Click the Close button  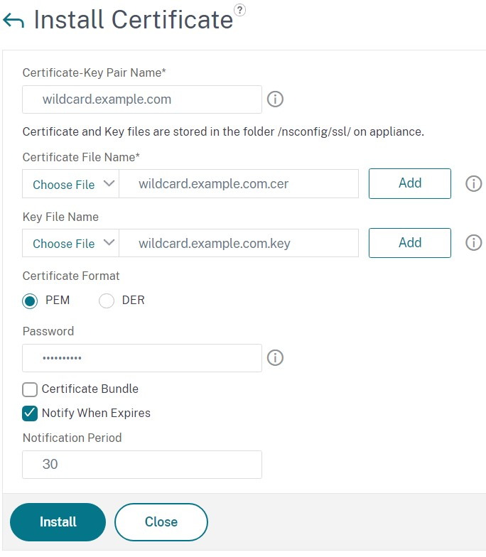(161, 522)
